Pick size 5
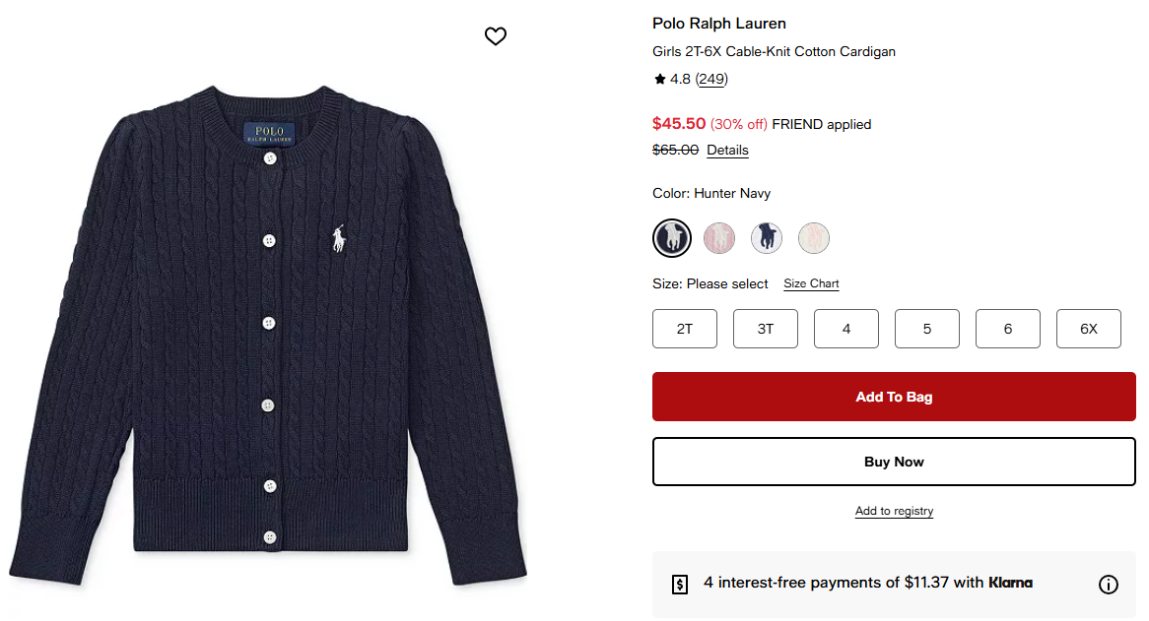 927,329
